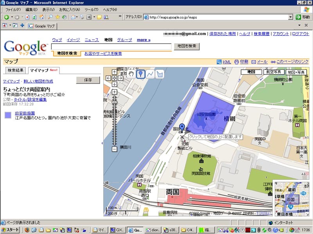Stop page loading in IE toolbar
Viewport: 313px width, 234px height.
pyautogui.click(x=27, y=17)
